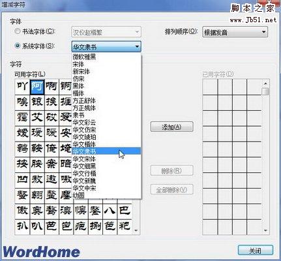This screenshot has width=281, height=261.
Task: Pick 华文琥珀 in the font dropdown
Action: (106, 137)
